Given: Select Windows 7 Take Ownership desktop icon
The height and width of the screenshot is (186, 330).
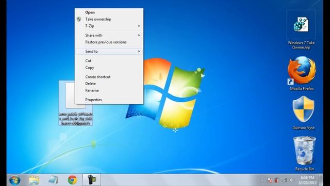Looking at the screenshot, I should click(x=301, y=30).
